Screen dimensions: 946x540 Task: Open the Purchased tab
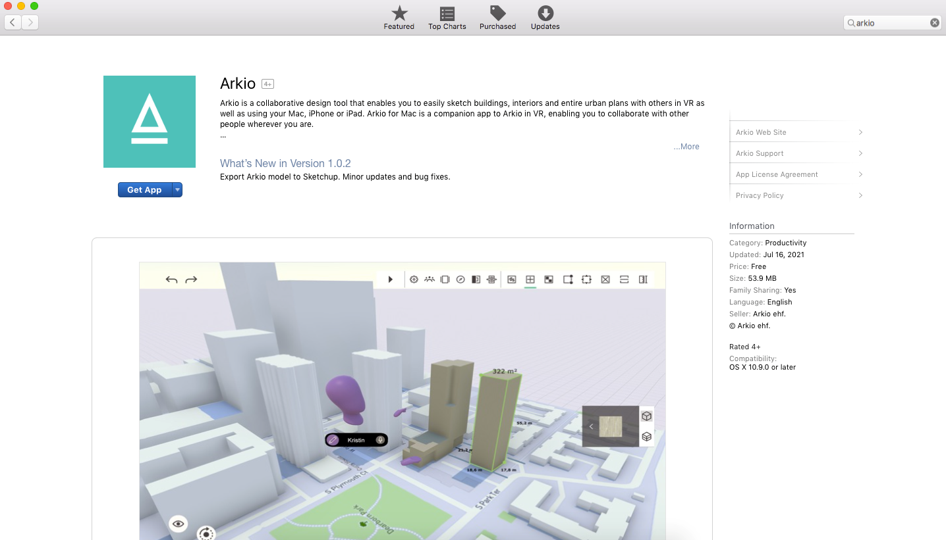point(497,18)
